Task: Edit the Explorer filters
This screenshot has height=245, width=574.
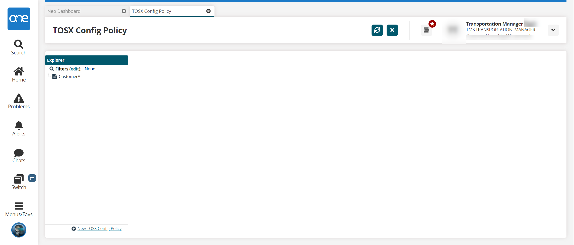Action: pyautogui.click(x=75, y=69)
